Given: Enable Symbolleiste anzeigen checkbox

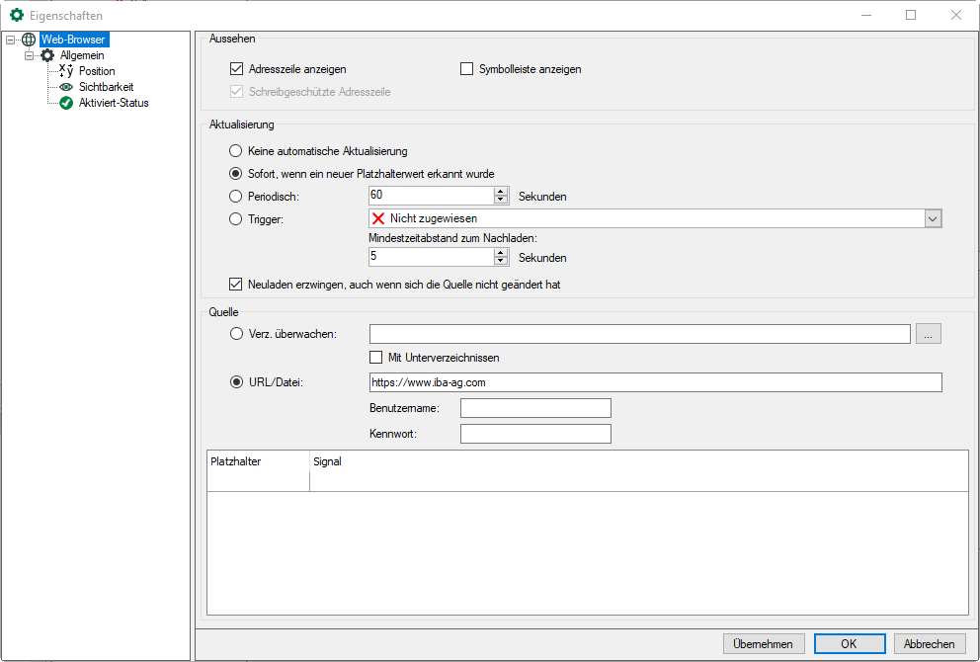Looking at the screenshot, I should coord(467,70).
